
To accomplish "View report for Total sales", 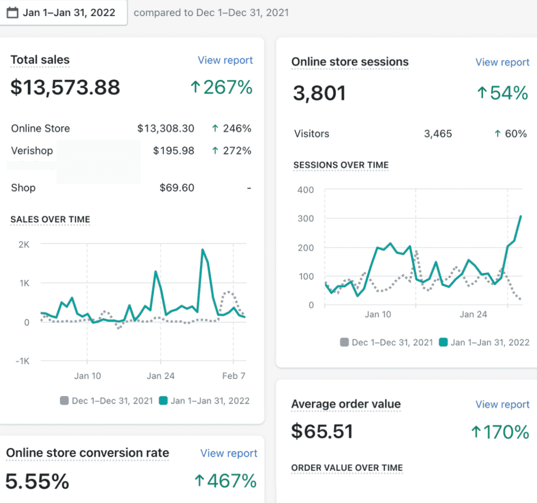I will click(x=225, y=60).
